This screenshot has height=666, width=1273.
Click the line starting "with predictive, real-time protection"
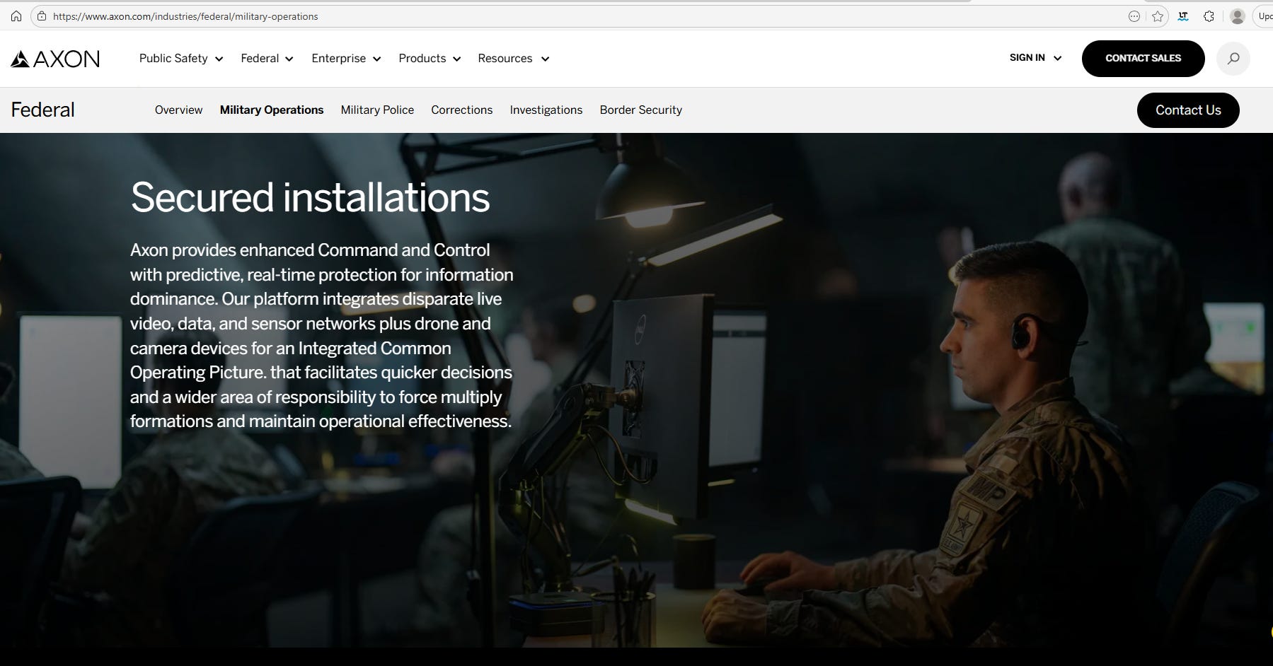pos(322,275)
